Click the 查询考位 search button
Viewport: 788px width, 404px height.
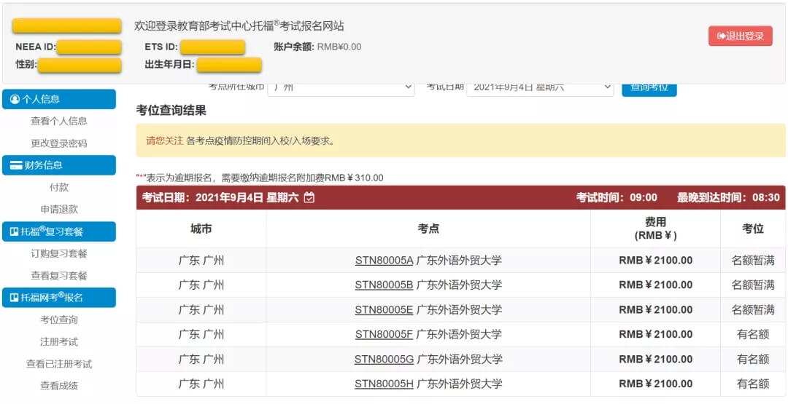point(649,90)
